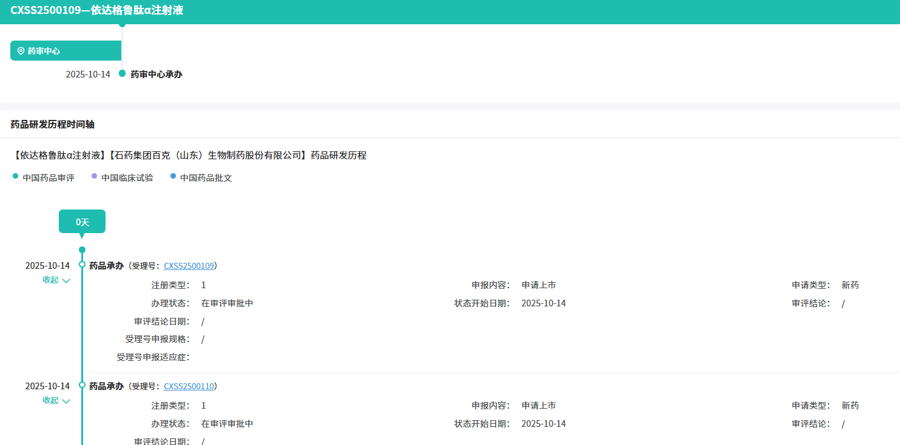Click the 药品研发历程时间轴 section heading
The image size is (900, 445).
pyautogui.click(x=52, y=125)
